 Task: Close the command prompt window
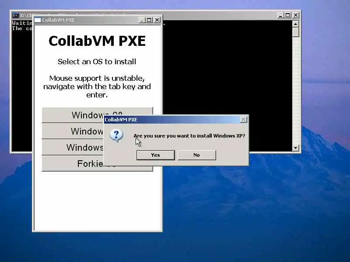296,15
